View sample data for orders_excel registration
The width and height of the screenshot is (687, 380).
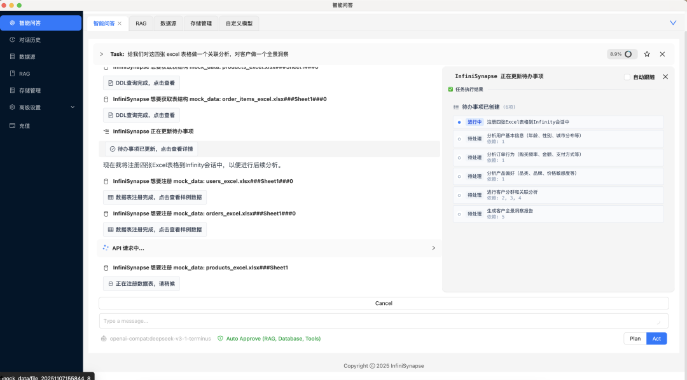click(x=155, y=229)
